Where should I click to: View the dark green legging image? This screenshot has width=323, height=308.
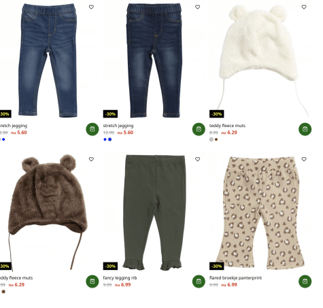(154, 213)
